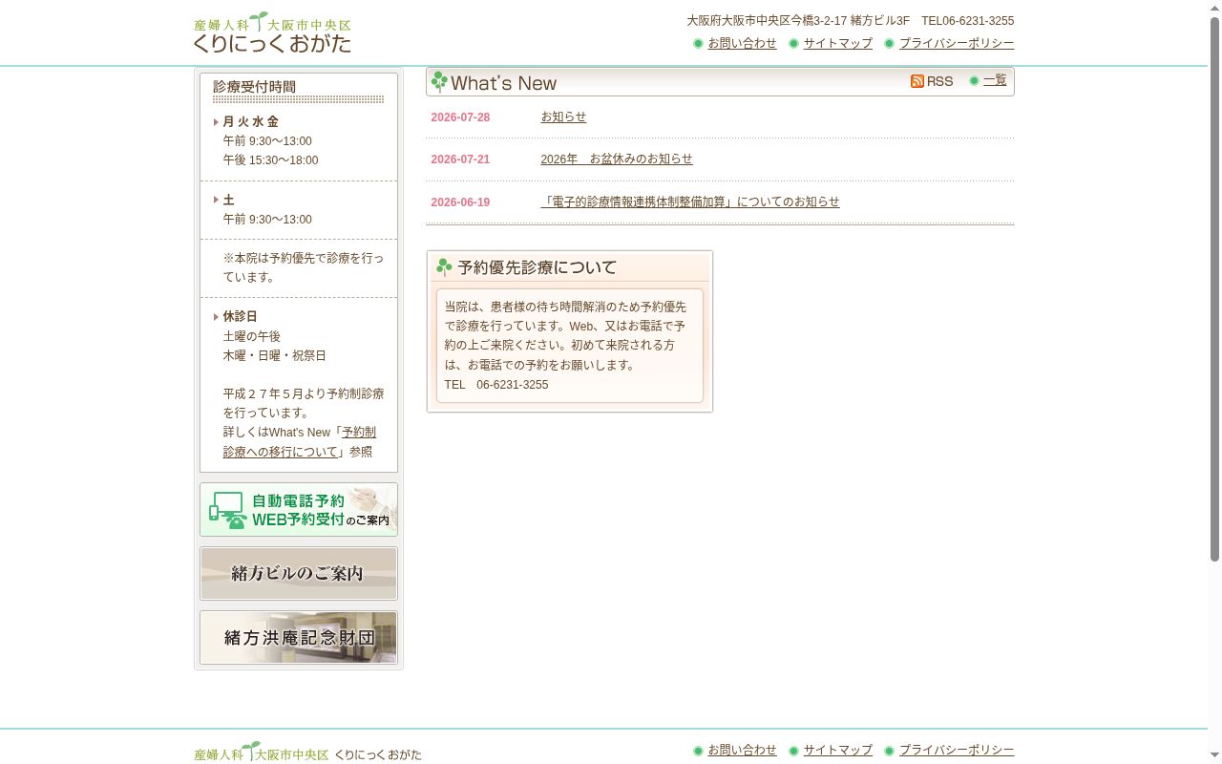Image resolution: width=1222 pixels, height=764 pixels.
Task: Click the footer clinic logo
Action: 307,752
